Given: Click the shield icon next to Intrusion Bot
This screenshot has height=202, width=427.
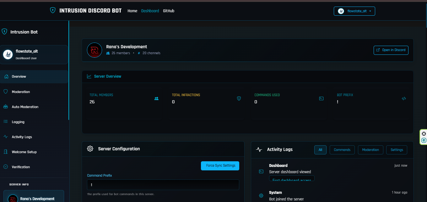Looking at the screenshot, I should (x=4, y=32).
